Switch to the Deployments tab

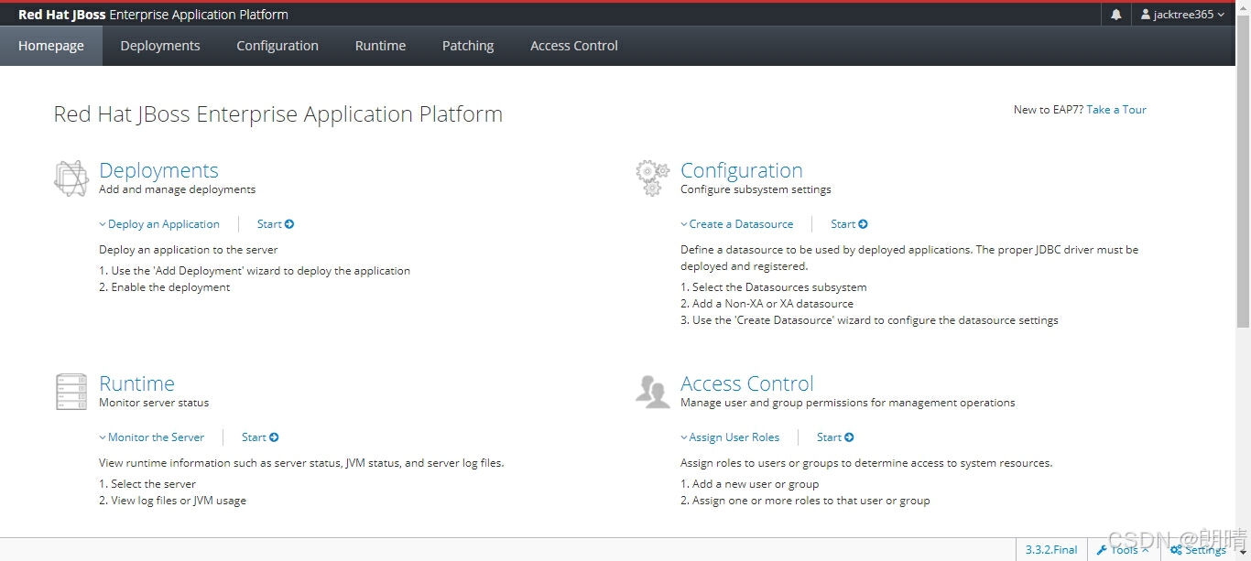pyautogui.click(x=160, y=46)
